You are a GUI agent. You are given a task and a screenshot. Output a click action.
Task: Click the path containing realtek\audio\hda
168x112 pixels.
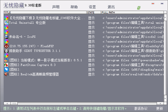click(x=133, y=74)
